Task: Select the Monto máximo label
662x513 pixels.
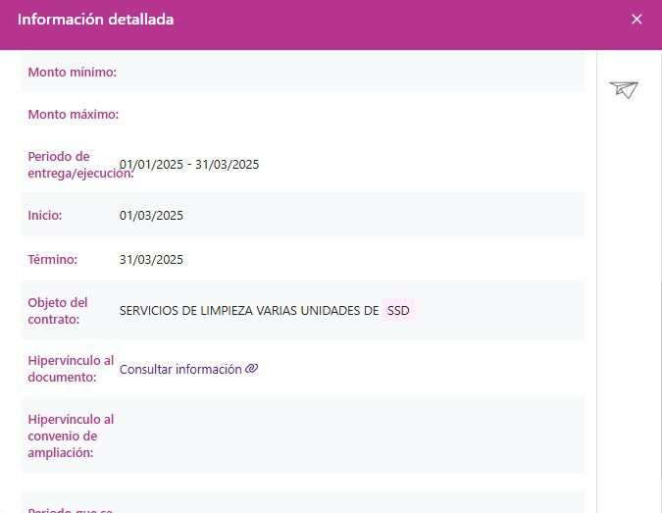Action: pyautogui.click(x=73, y=115)
